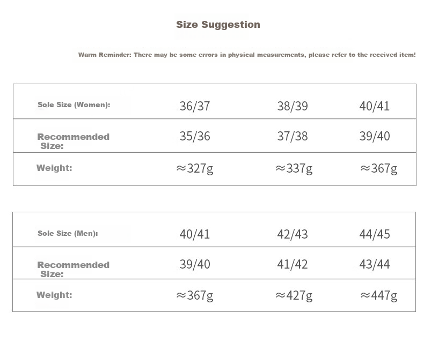Click the Recommended Size label in the women's table
The image size is (424, 342).
click(x=74, y=141)
